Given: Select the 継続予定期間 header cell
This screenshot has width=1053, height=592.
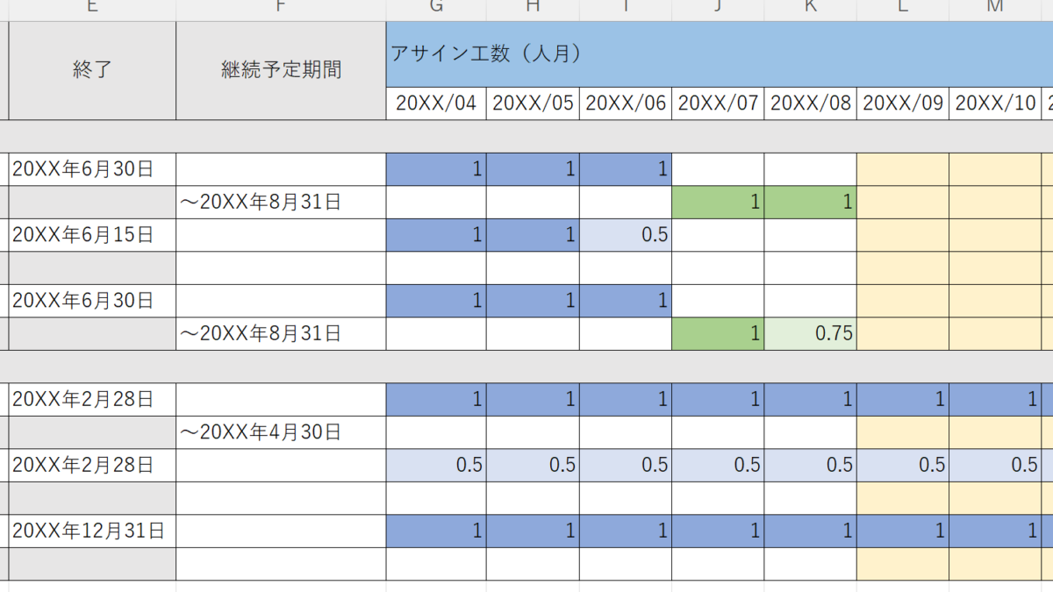Looking at the screenshot, I should 281,71.
